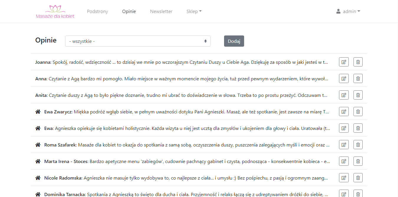The width and height of the screenshot is (398, 197).
Task: Click the person icon next to admin
Action: coord(338,11)
